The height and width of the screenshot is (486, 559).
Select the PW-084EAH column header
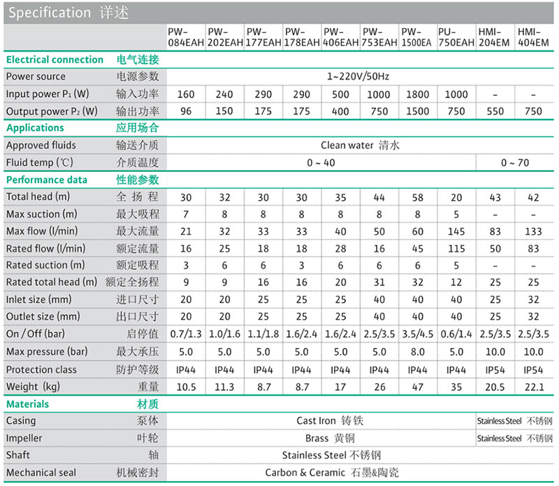click(186, 37)
